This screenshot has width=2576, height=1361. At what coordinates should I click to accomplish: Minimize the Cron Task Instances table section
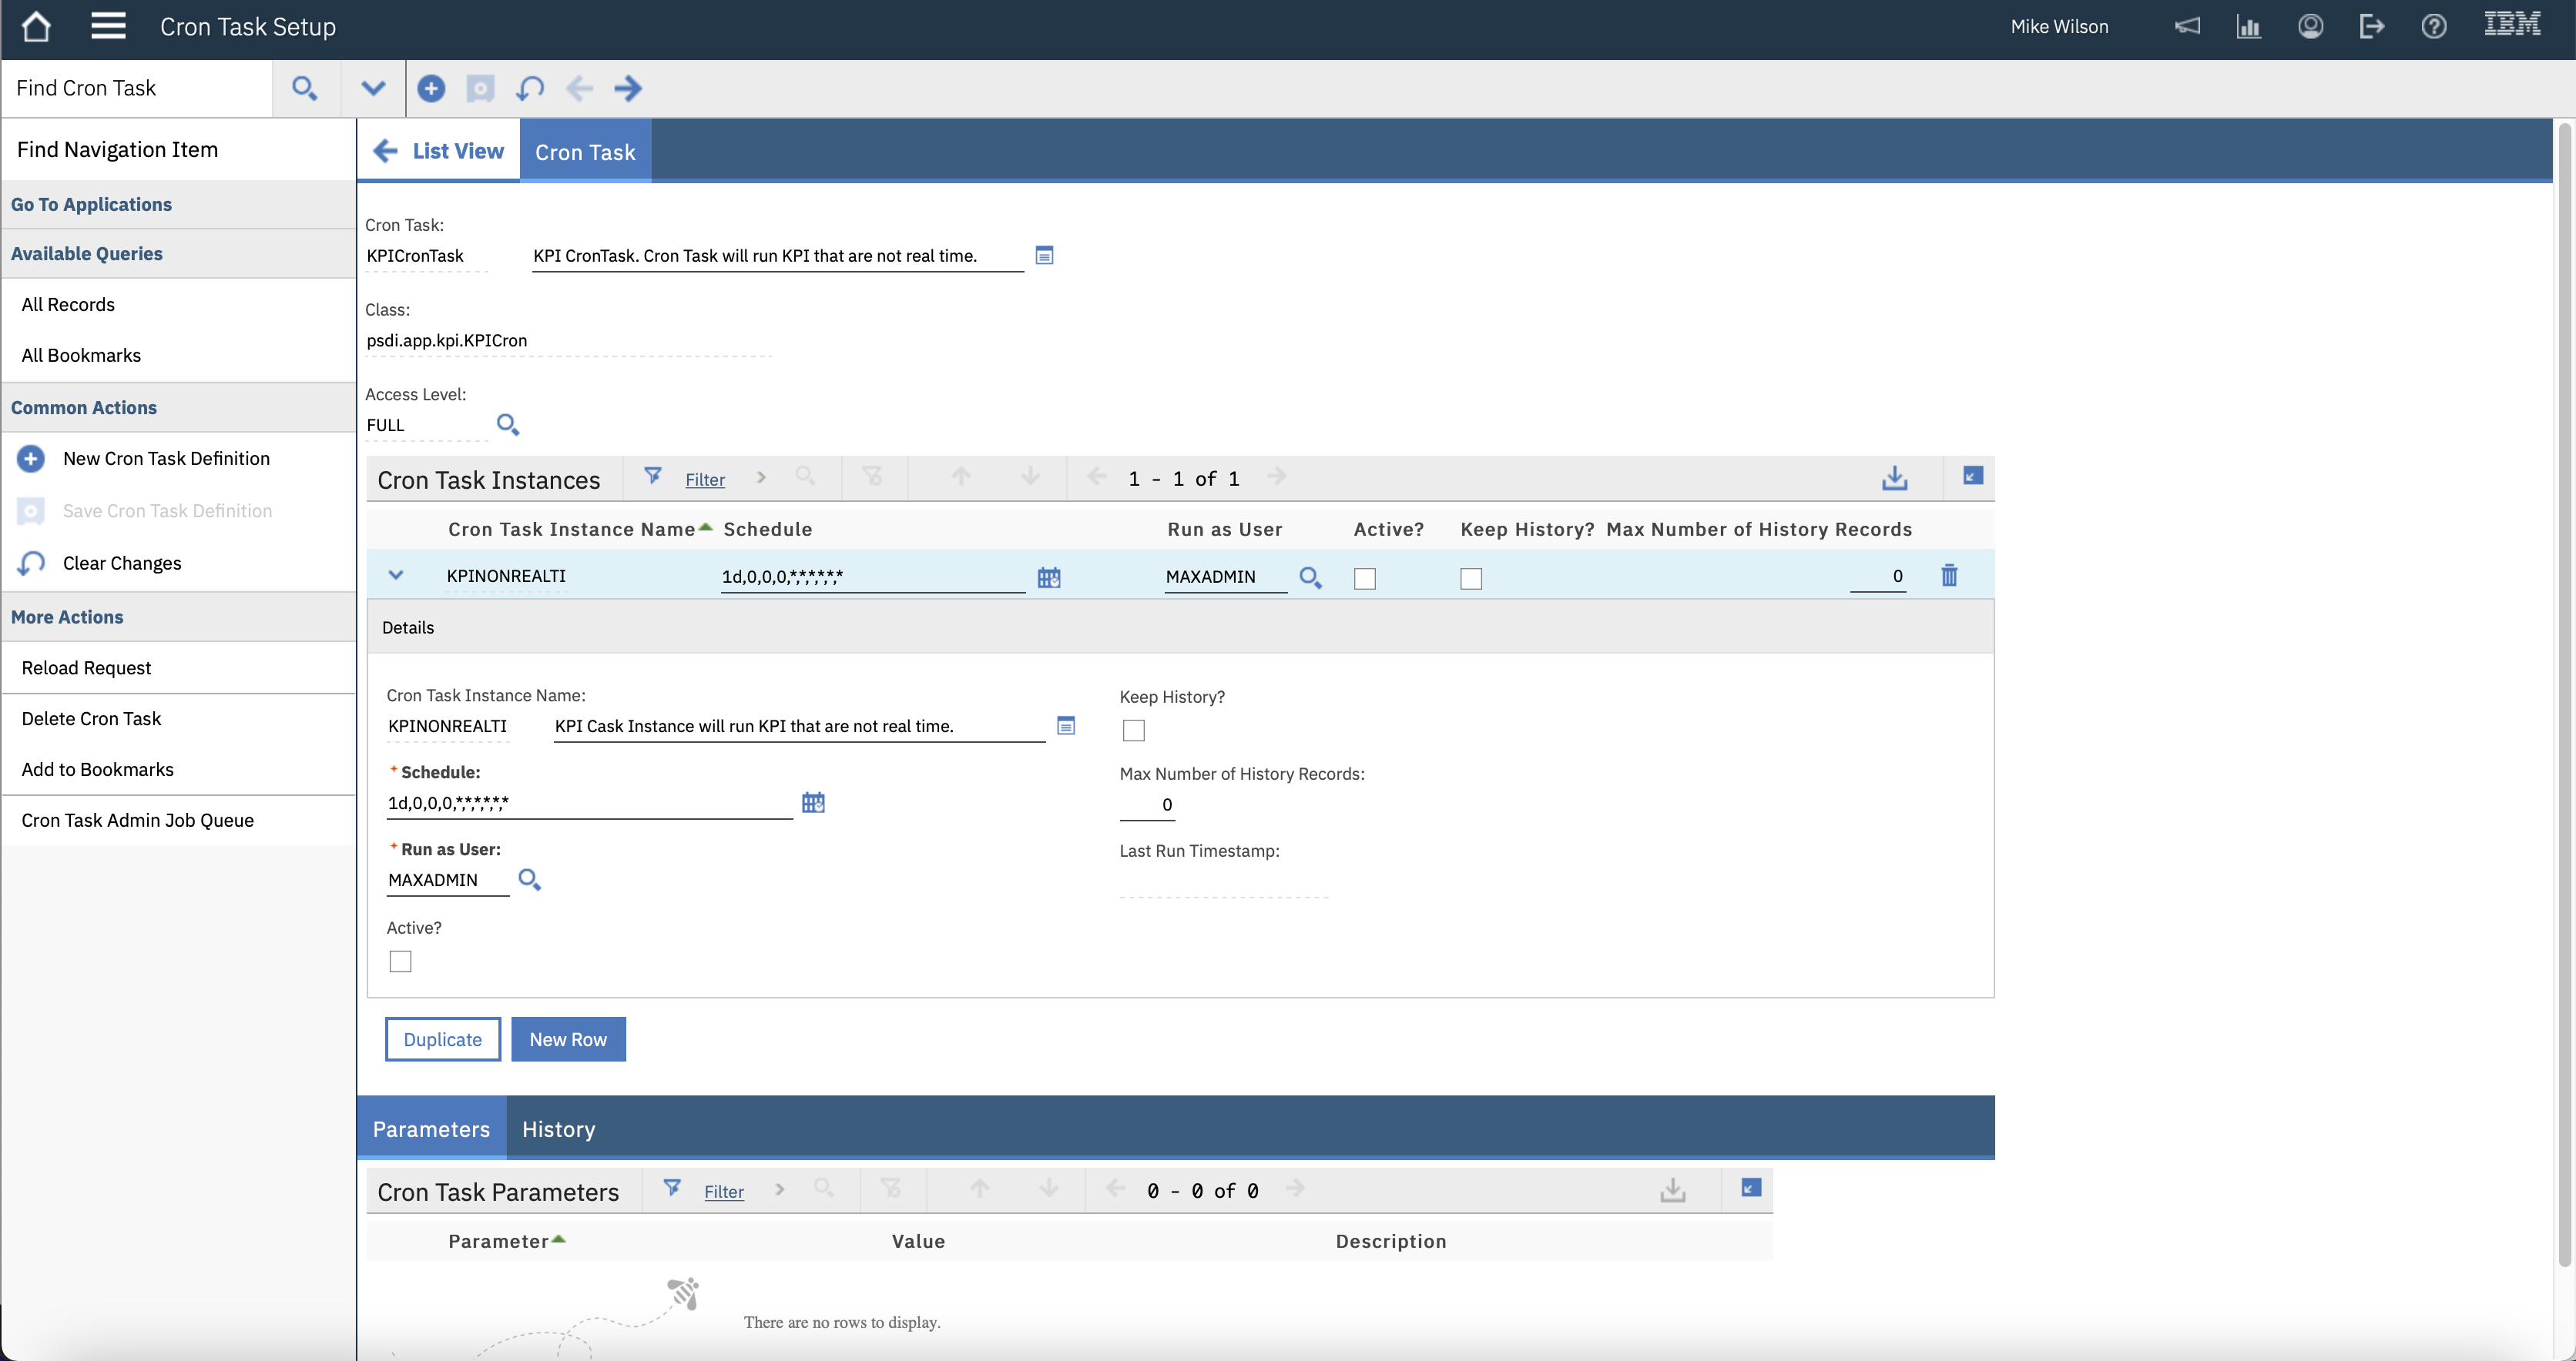(1972, 477)
